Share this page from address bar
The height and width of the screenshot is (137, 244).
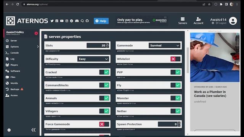point(204,4)
